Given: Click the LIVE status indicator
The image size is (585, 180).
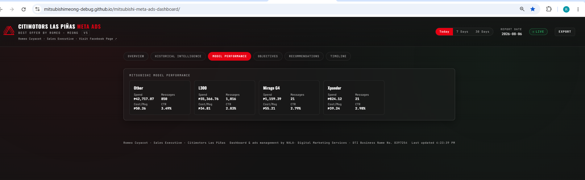Looking at the screenshot, I should point(538,32).
